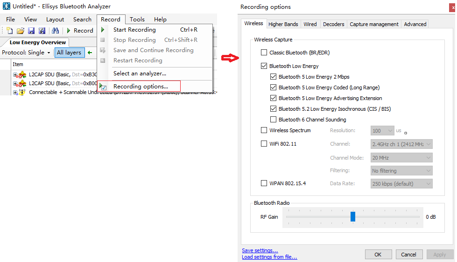The width and height of the screenshot is (457, 262).
Task: Enable Bluetooth 6 Channel Sounding
Action: click(x=273, y=120)
